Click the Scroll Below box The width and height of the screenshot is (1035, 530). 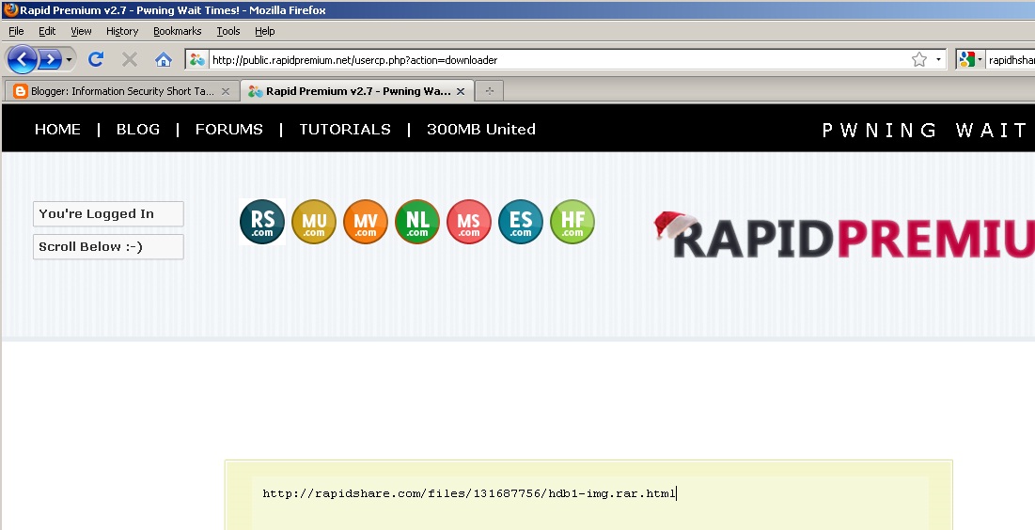pos(108,247)
